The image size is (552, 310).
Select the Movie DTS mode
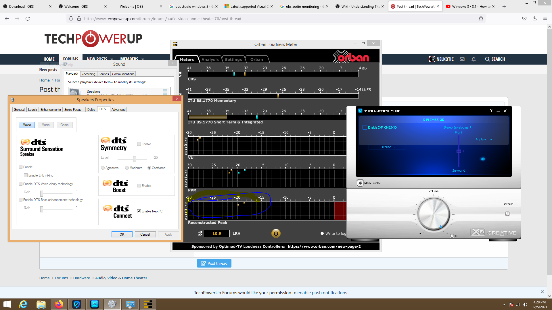pos(27,125)
